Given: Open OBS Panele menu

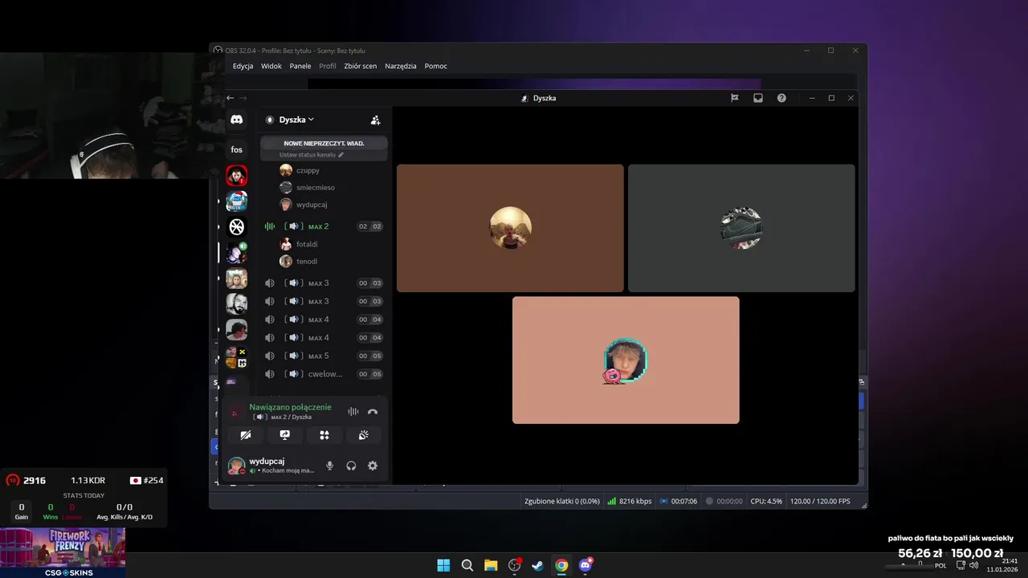Looking at the screenshot, I should (x=300, y=66).
